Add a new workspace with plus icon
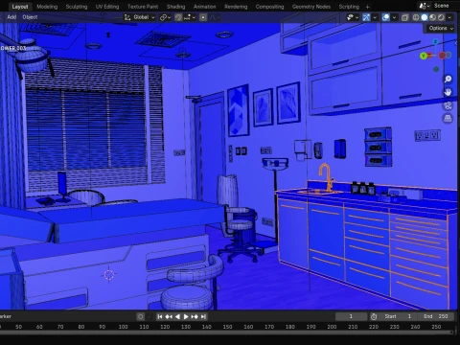The height and width of the screenshot is (345, 460). point(367,7)
